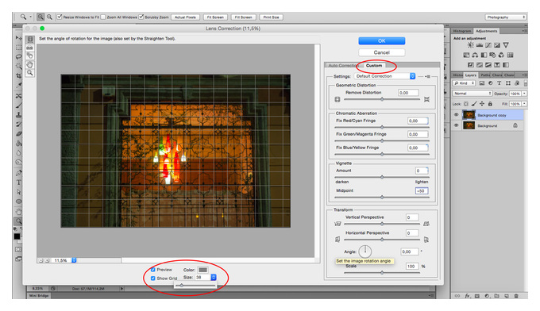Toggle the Show Grid checkbox
This screenshot has width=540, height=311.
pos(153,278)
